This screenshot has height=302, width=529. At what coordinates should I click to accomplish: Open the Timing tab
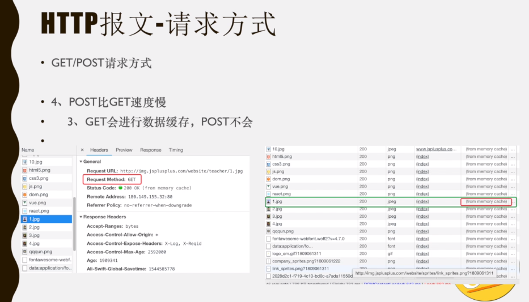click(x=176, y=150)
